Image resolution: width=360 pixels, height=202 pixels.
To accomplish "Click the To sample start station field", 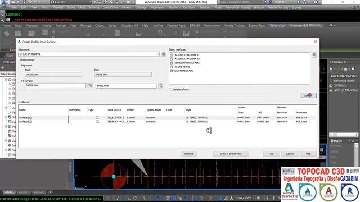I will 55,85.
